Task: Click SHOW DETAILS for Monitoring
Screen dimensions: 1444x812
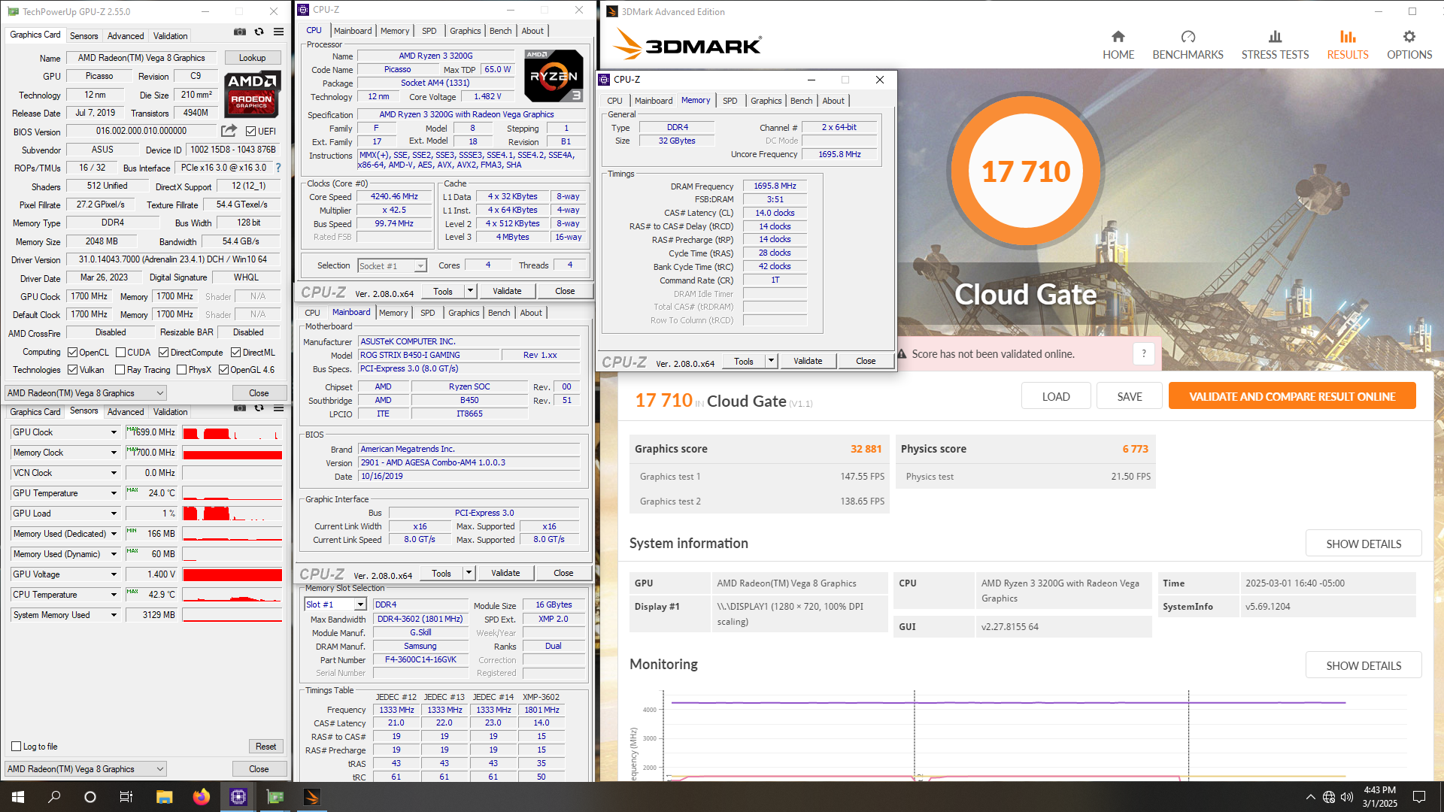Action: 1363,665
